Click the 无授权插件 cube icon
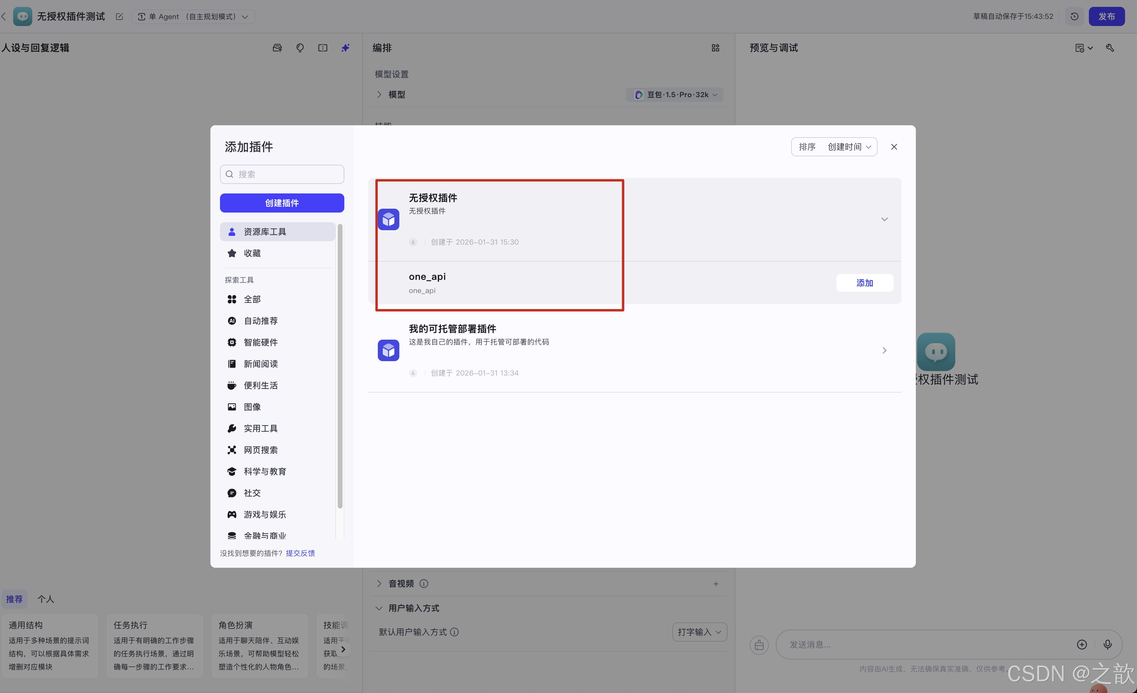Viewport: 1137px width, 693px height. [x=388, y=219]
